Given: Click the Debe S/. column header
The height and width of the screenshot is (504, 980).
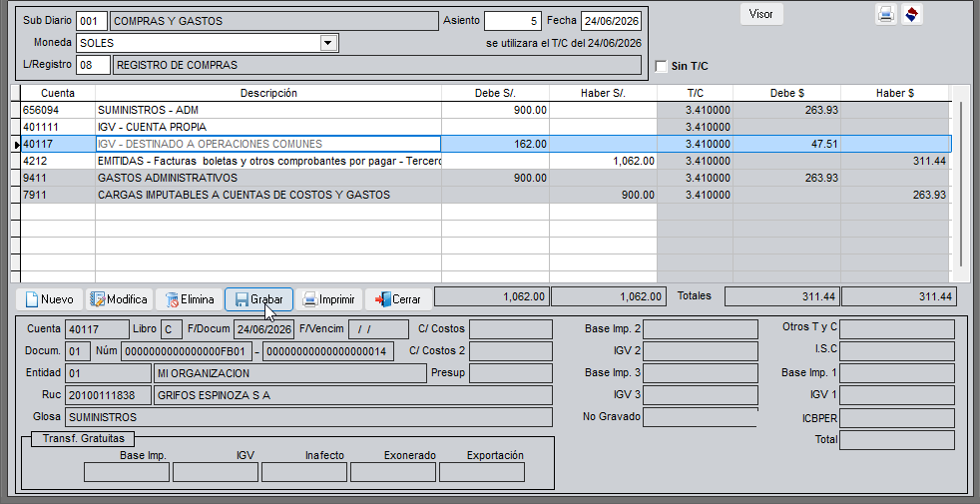Looking at the screenshot, I should (496, 93).
